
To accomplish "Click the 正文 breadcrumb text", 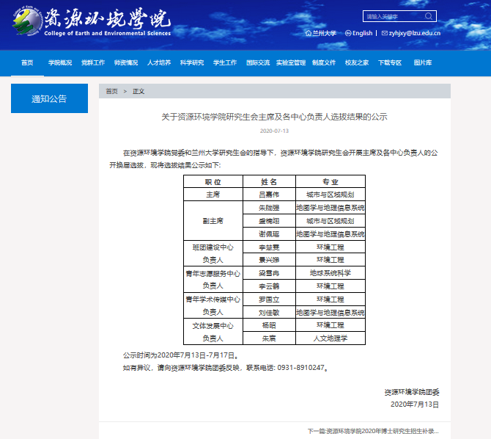I will pos(139,91).
